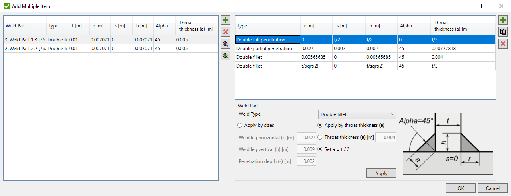Screen dimensions: 511x196
Task: Click the green plus beside the weld parts list
Action: 226,20
